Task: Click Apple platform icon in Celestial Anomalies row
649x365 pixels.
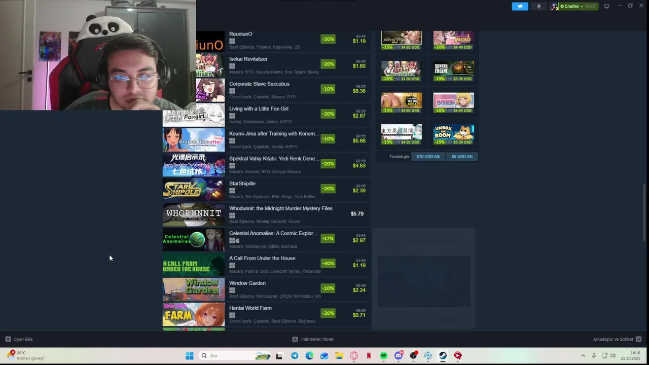Action: pyautogui.click(x=237, y=240)
